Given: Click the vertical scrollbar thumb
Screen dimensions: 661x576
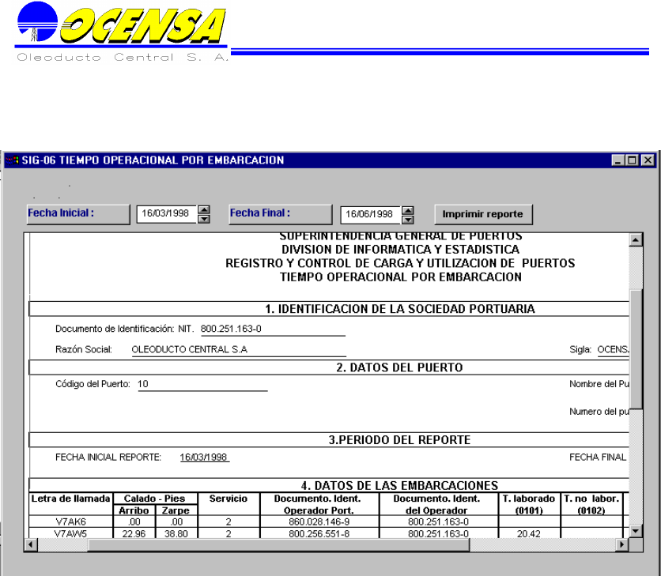Looking at the screenshot, I should pyautogui.click(x=635, y=349).
